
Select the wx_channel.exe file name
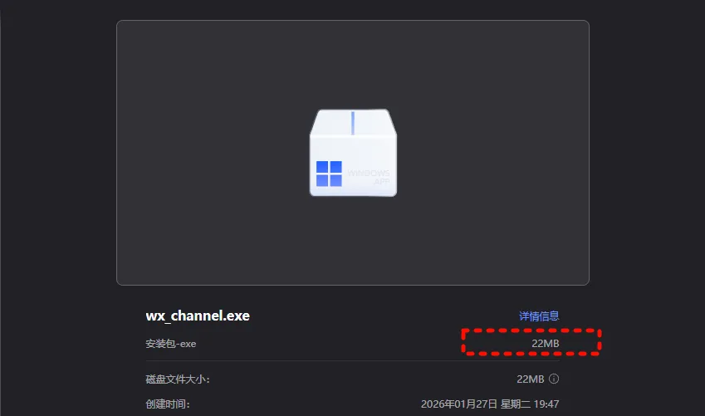click(x=198, y=316)
